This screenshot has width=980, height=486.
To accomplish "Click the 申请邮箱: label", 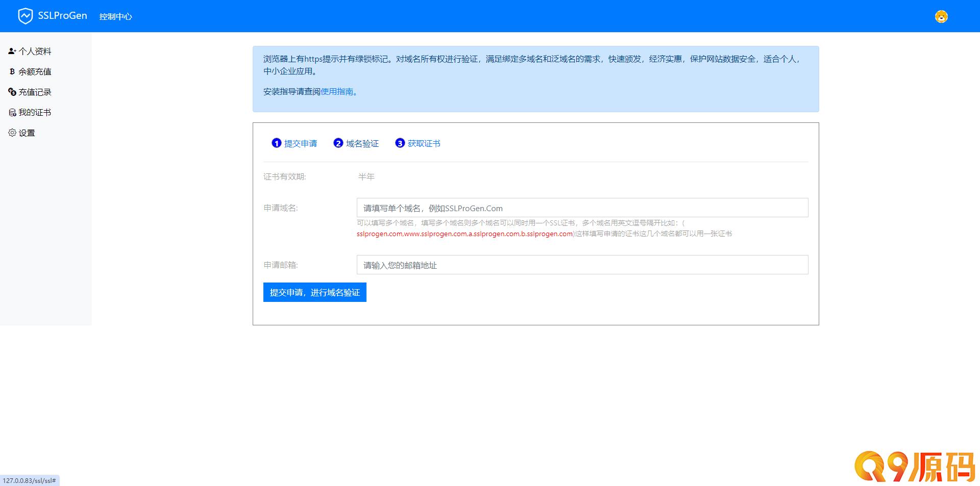I will tap(281, 265).
